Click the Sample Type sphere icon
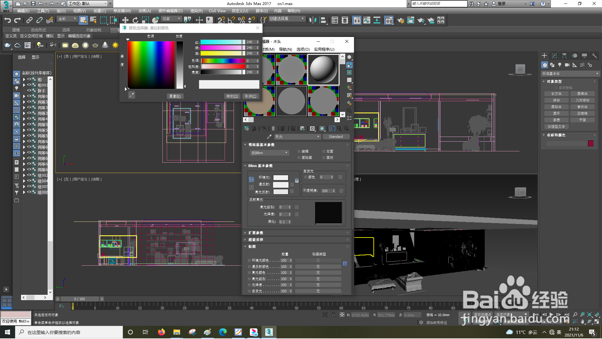Screen dimensions: 602x339 (349, 57)
